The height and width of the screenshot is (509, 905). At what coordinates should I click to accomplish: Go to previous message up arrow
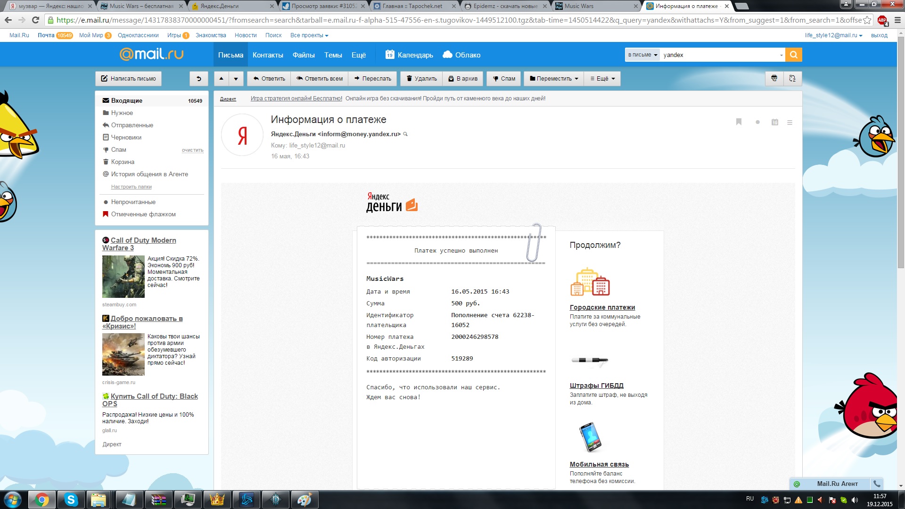click(222, 79)
